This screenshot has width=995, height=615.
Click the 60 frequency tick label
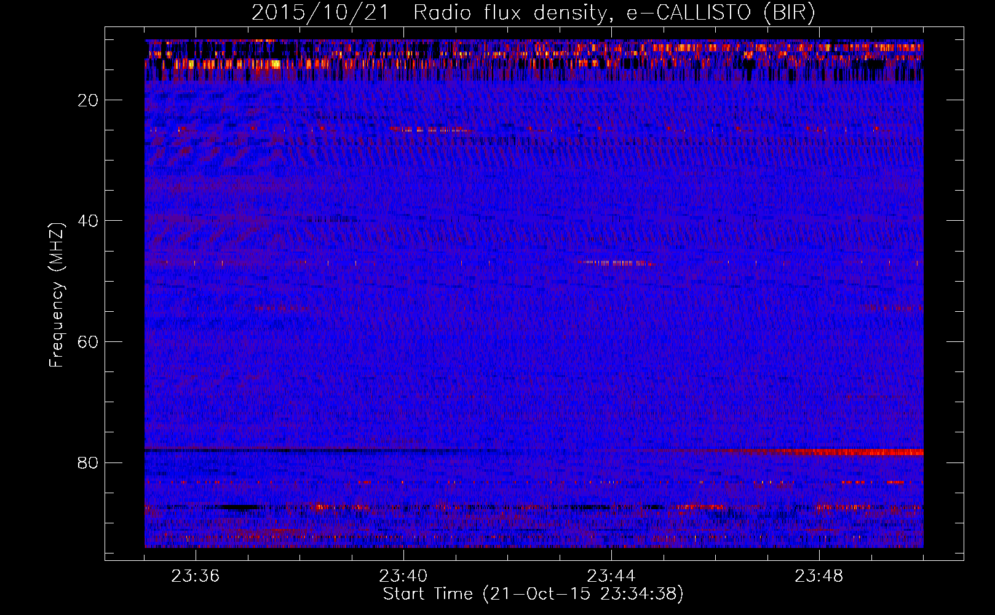click(x=88, y=341)
